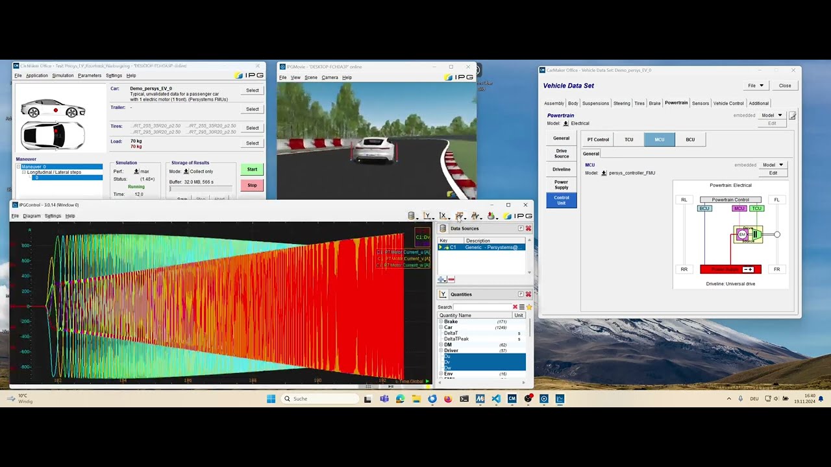Select the C1 Generic data source row
The height and width of the screenshot is (467, 831).
pos(481,247)
